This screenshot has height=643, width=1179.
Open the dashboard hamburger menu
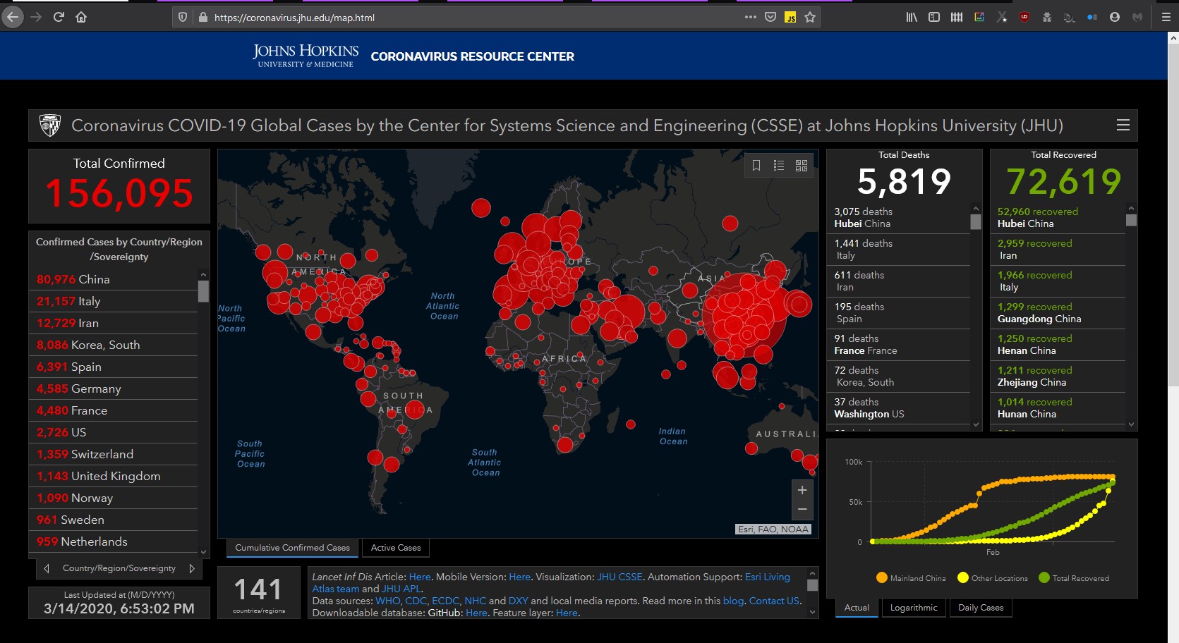click(1123, 125)
